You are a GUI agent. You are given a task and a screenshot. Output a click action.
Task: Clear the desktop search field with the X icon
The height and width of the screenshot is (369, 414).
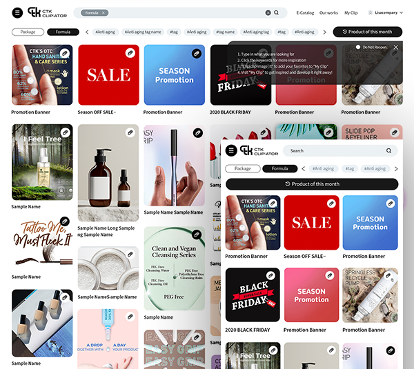[268, 12]
